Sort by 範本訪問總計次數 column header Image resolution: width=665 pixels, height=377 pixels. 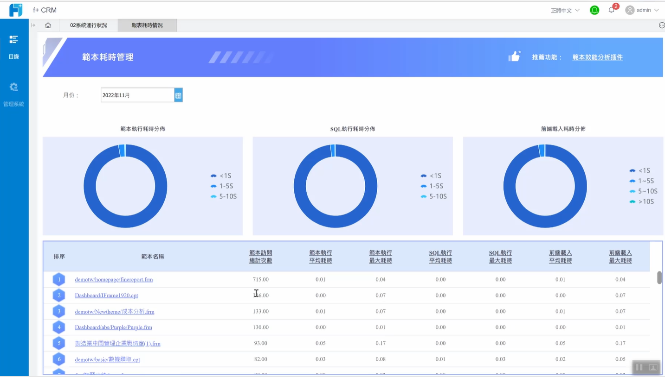(261, 257)
